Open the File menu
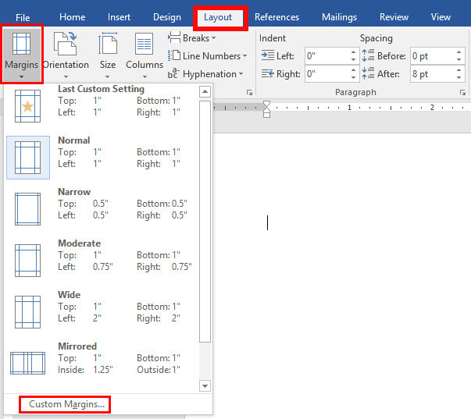The height and width of the screenshot is (419, 471). pos(23,17)
